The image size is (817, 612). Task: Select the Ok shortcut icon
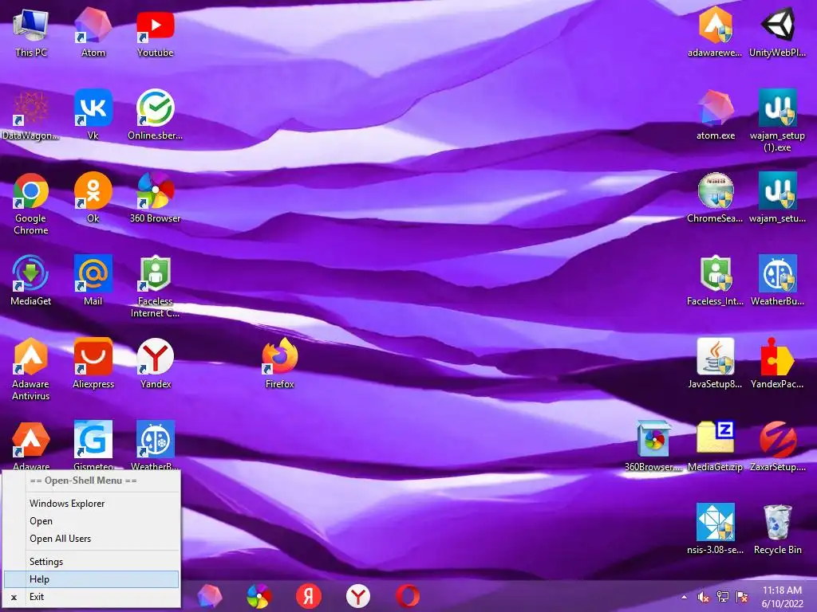(93, 198)
